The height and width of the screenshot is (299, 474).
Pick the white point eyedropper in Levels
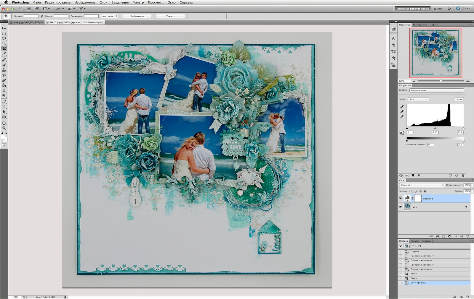tap(402, 116)
